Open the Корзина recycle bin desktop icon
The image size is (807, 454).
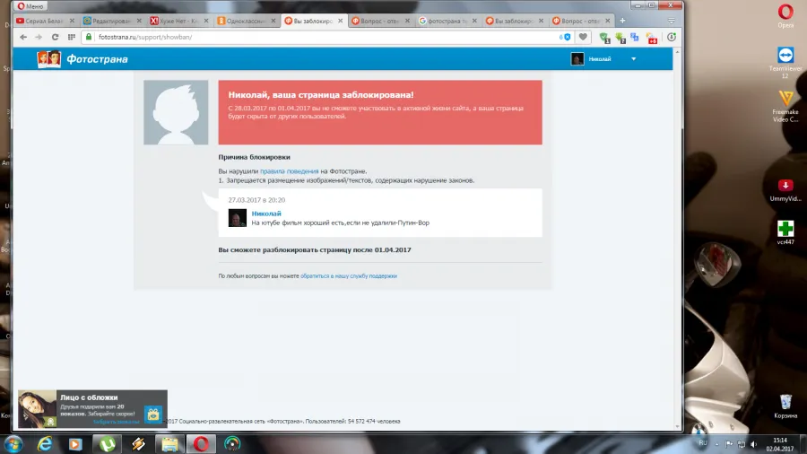785,406
